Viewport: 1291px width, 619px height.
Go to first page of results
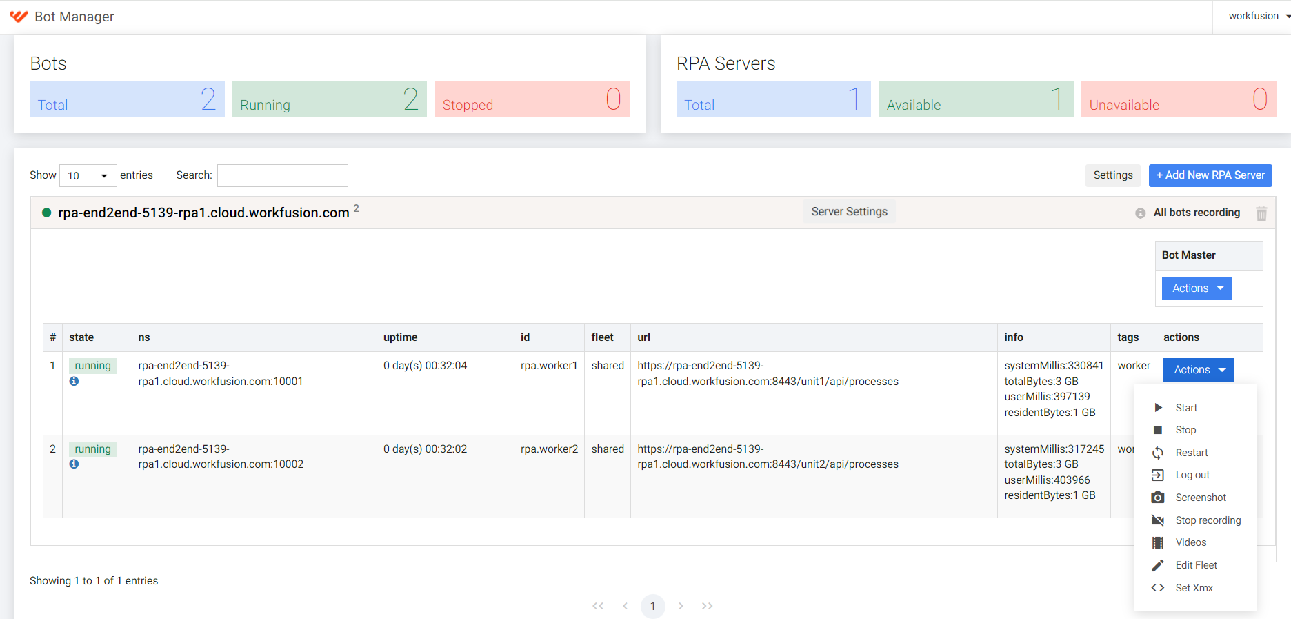[598, 606]
